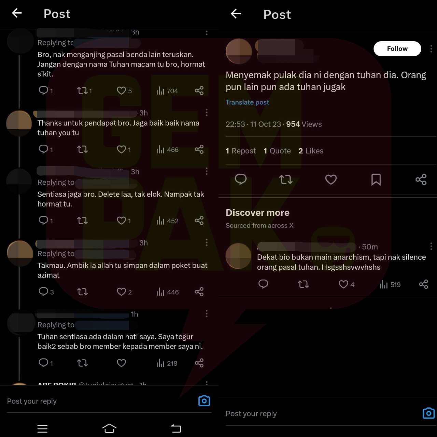This screenshot has width=437, height=437.
Task: Repost the 'Takmau. Ambik la allah' reply
Action: (82, 292)
